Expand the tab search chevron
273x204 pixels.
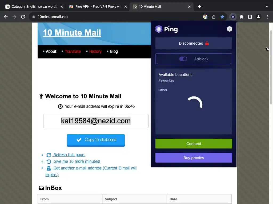(267, 7)
